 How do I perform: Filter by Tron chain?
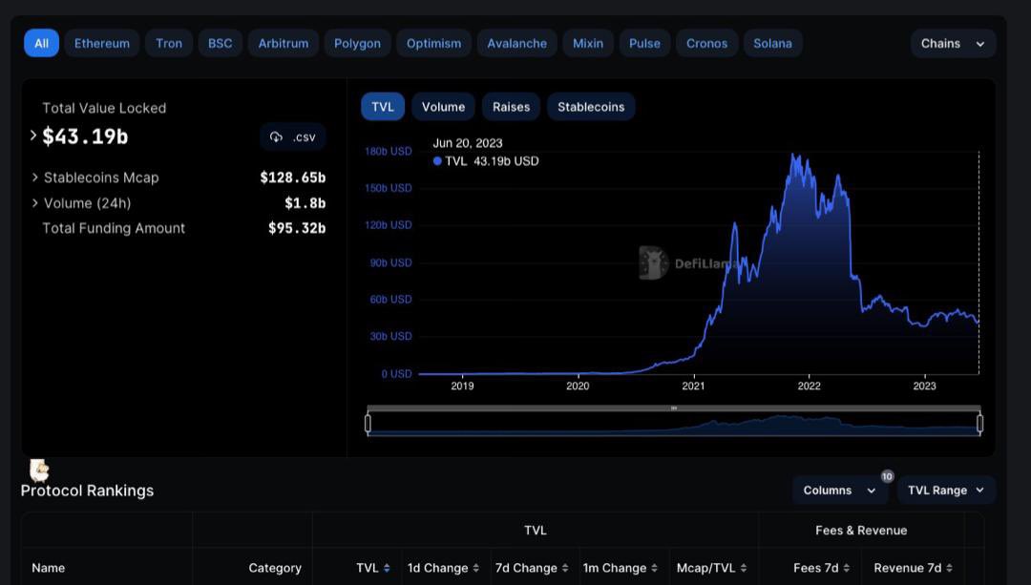click(x=169, y=43)
